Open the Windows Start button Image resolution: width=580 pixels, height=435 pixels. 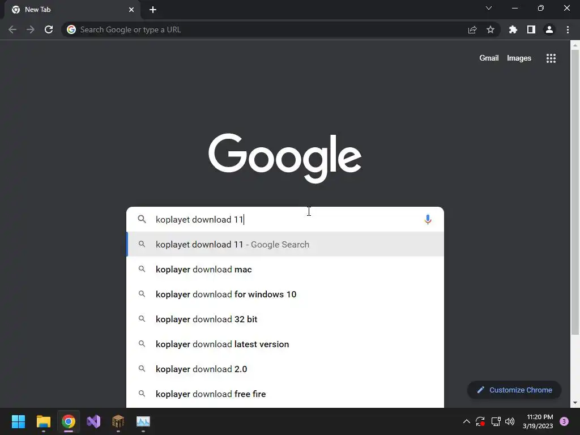pyautogui.click(x=18, y=421)
